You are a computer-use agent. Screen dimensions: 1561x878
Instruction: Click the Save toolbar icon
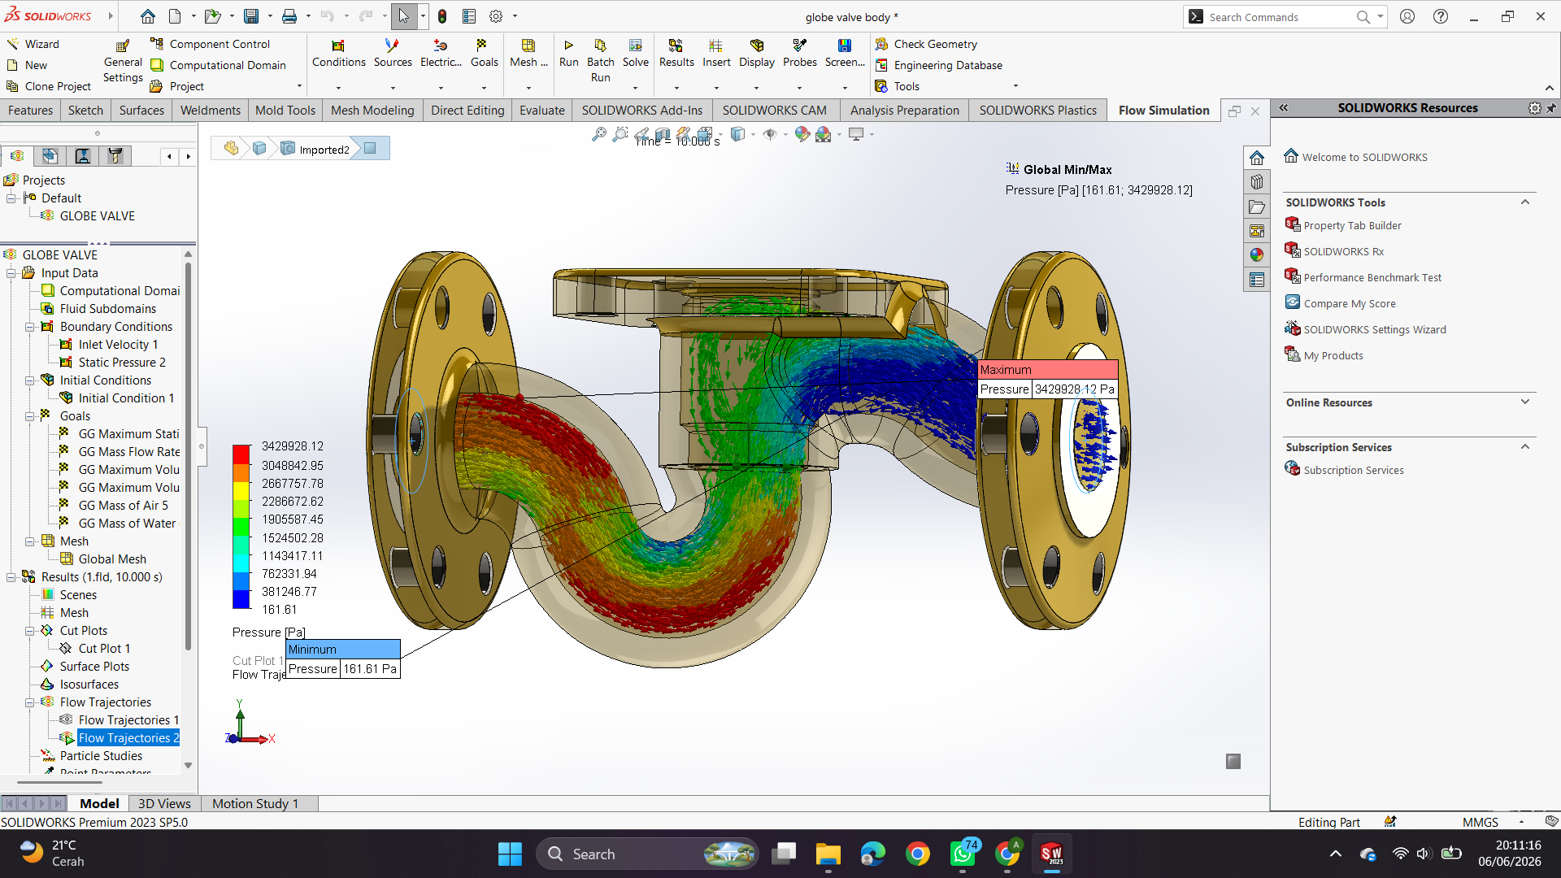click(251, 16)
